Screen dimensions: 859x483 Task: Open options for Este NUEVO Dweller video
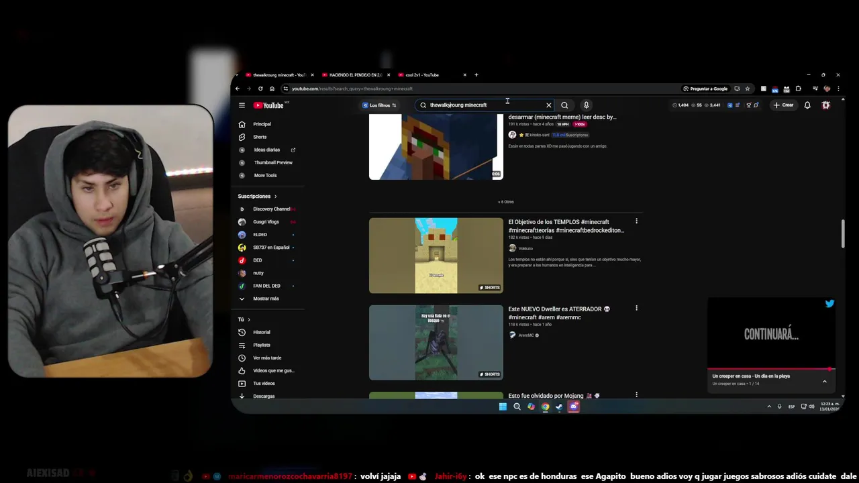pos(636,309)
